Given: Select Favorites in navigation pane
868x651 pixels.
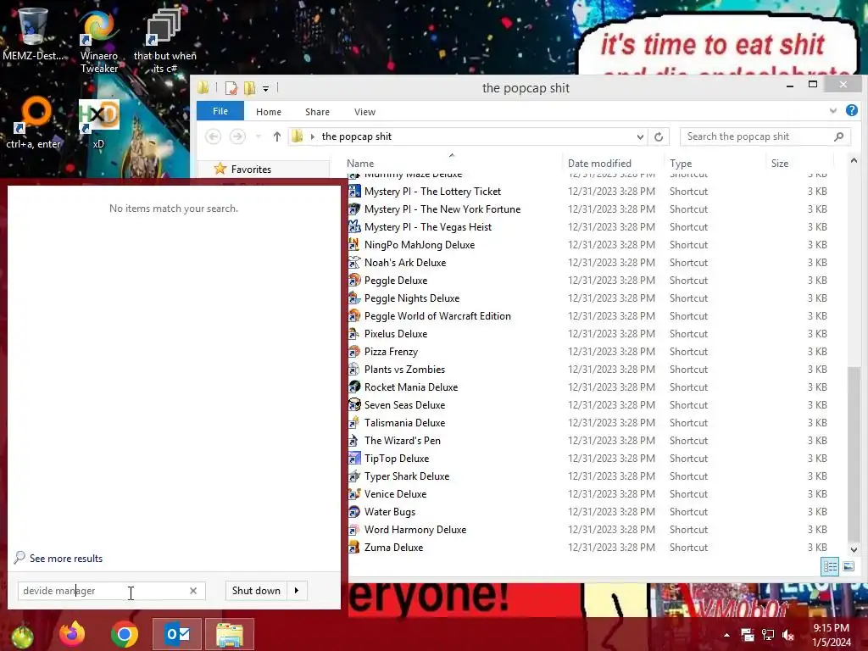Looking at the screenshot, I should [251, 170].
